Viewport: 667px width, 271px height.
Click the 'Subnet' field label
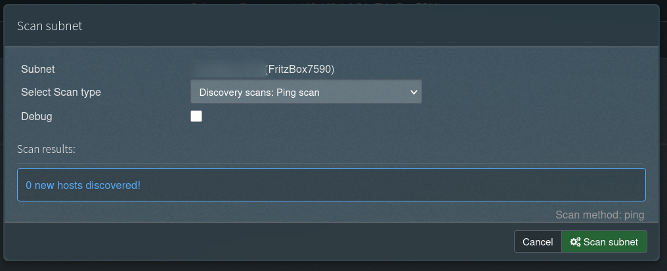tap(38, 69)
